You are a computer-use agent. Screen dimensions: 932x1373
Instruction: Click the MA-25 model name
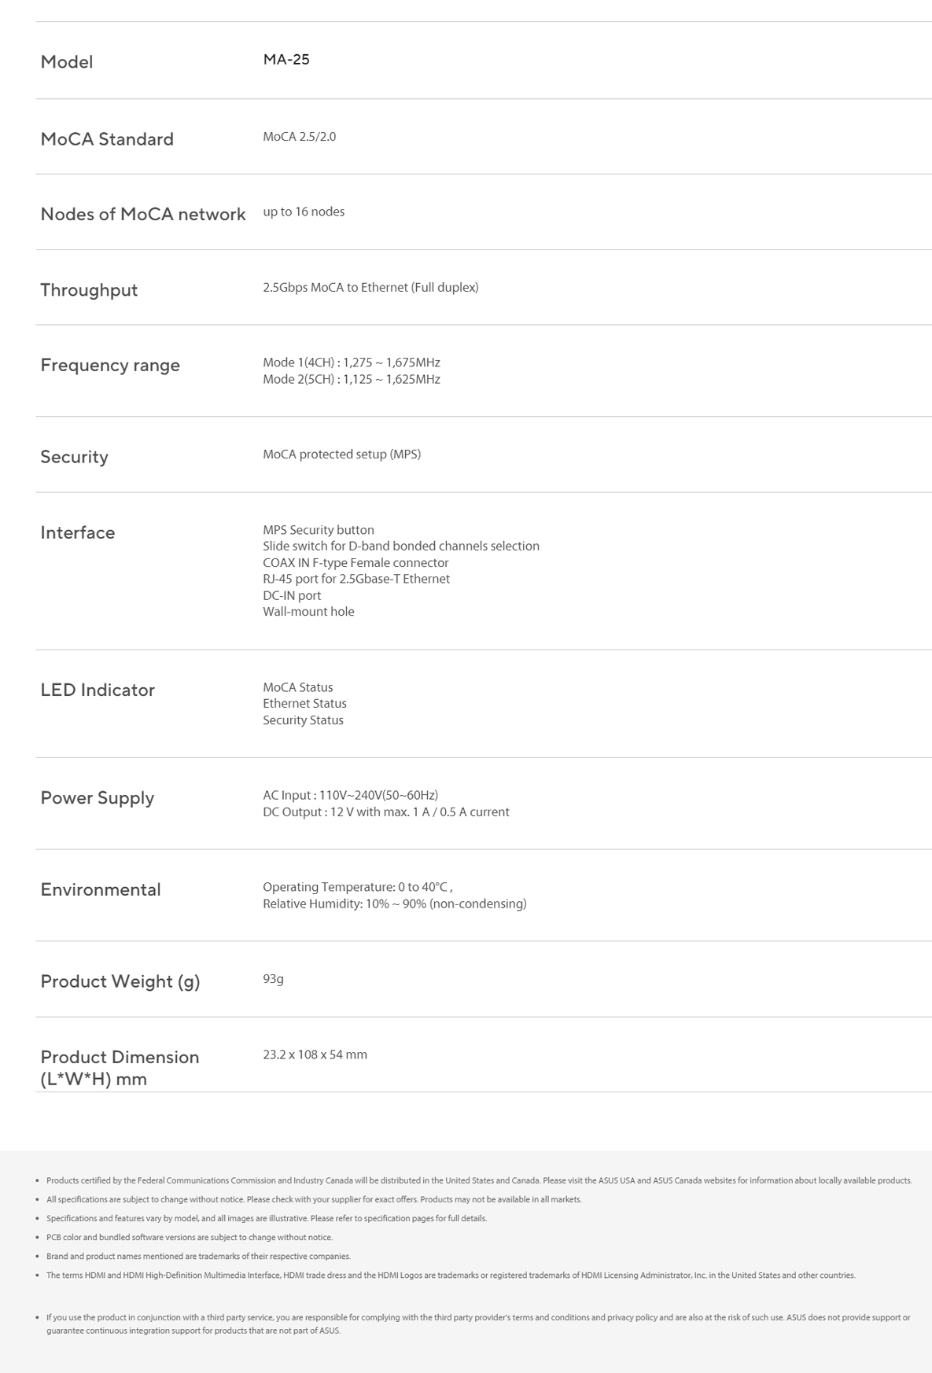tap(286, 60)
